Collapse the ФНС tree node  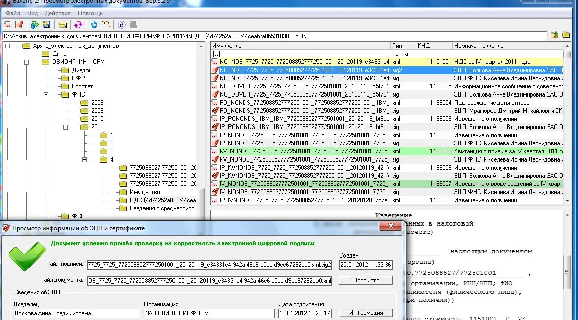pyautogui.click(x=46, y=94)
